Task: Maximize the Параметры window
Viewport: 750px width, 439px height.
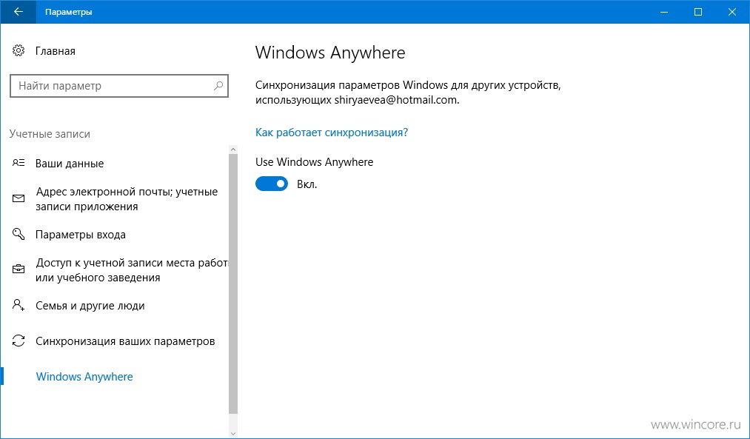Action: (x=698, y=12)
